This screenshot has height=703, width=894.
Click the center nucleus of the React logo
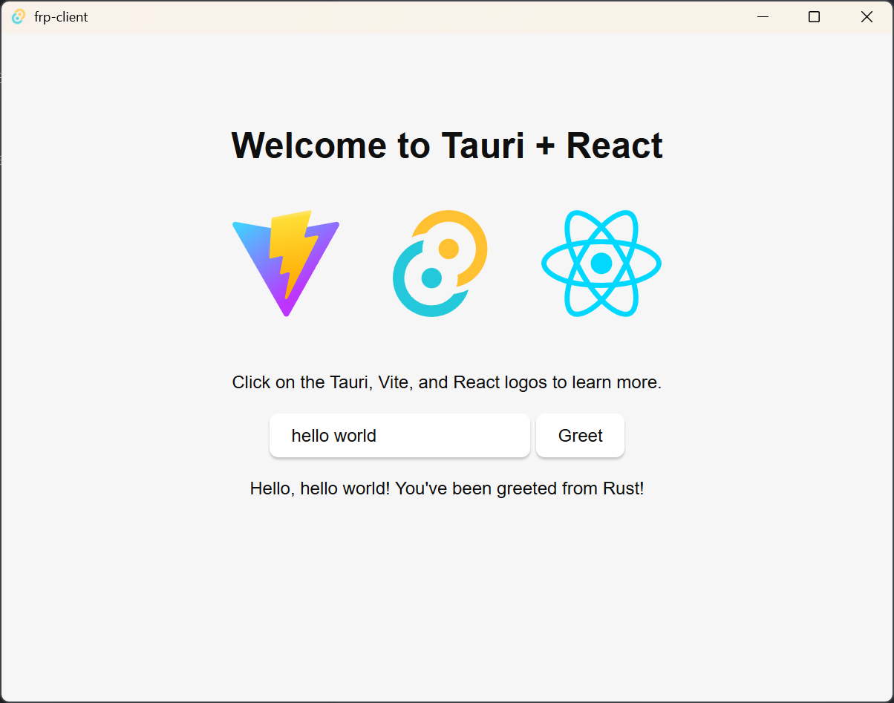[x=601, y=264]
